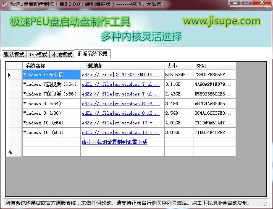The height and width of the screenshot is (209, 273).
Task: Copy the Windows 7旗舰版 (x64) download link
Action: coord(121,84)
